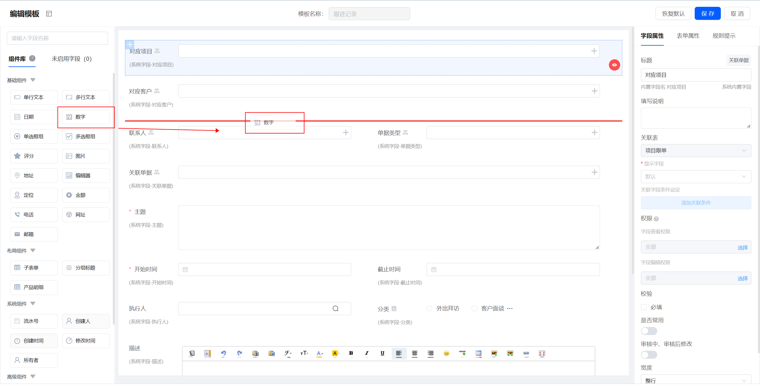The image size is (760, 386).
Task: Collapse the 布局组件 section
Action: click(x=33, y=250)
